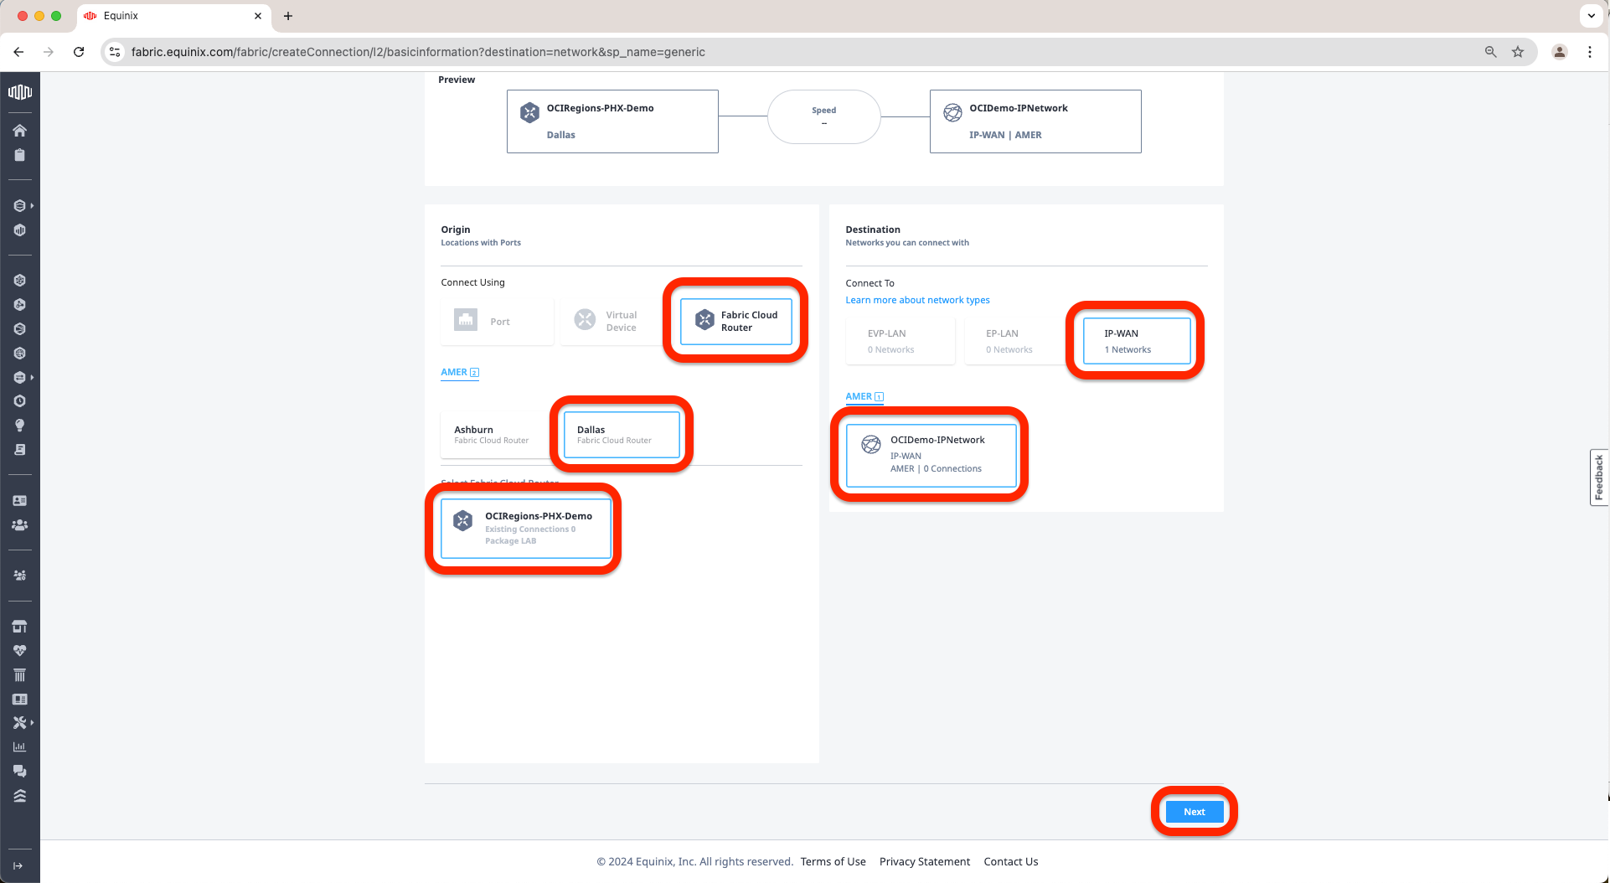Image resolution: width=1610 pixels, height=883 pixels.
Task: Open the Contact Us link
Action: point(1011,861)
